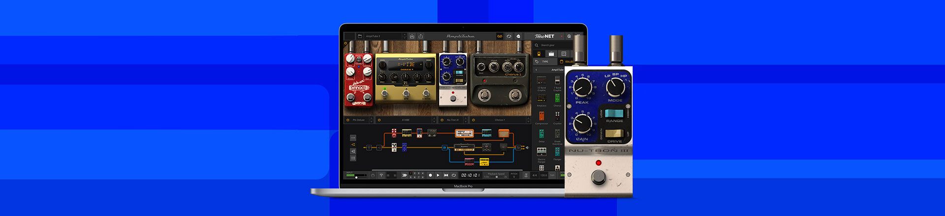
Task: Click the export preset share icon
Action: 421,36
